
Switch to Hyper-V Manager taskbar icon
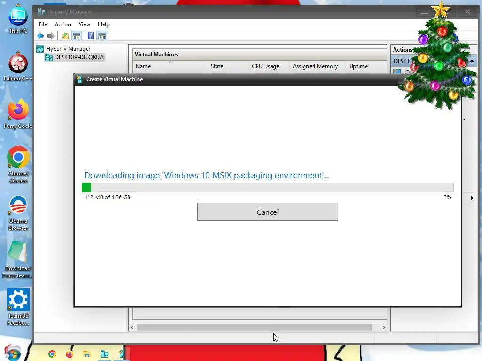104,354
